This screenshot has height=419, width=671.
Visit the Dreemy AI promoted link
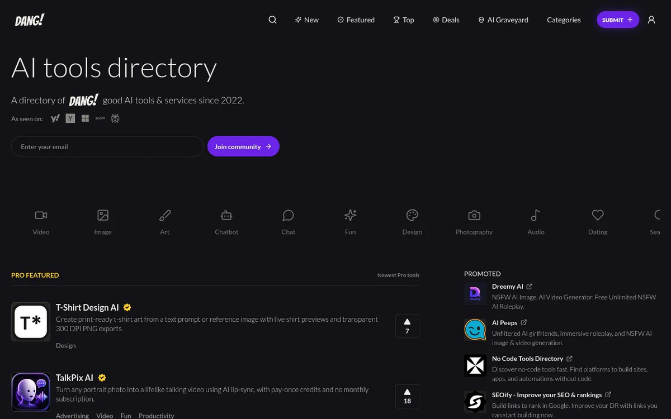508,287
